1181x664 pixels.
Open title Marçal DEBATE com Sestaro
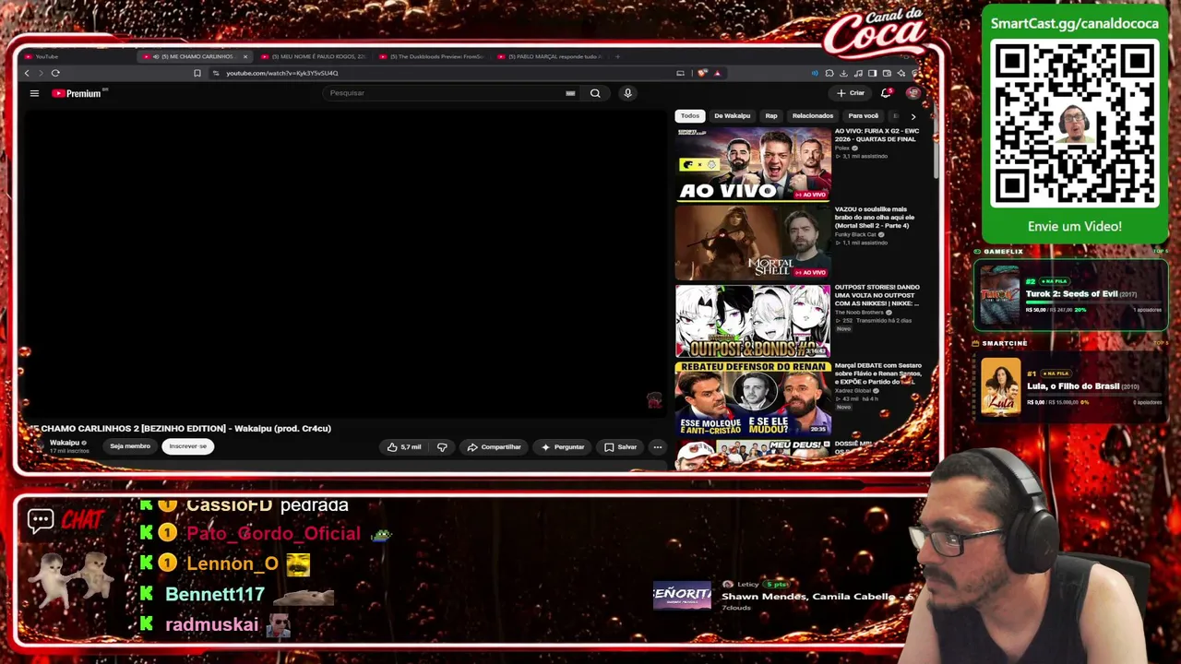click(877, 373)
